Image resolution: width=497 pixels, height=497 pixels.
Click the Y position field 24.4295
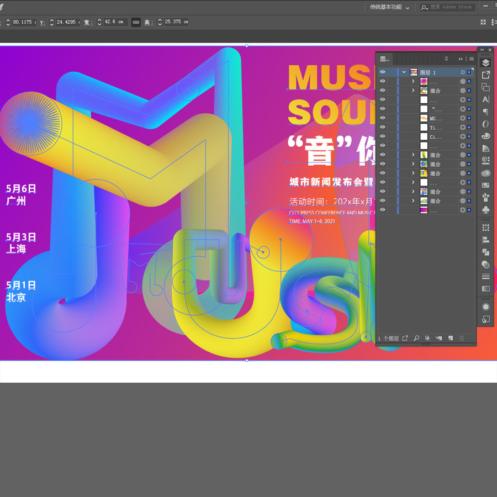tap(68, 22)
